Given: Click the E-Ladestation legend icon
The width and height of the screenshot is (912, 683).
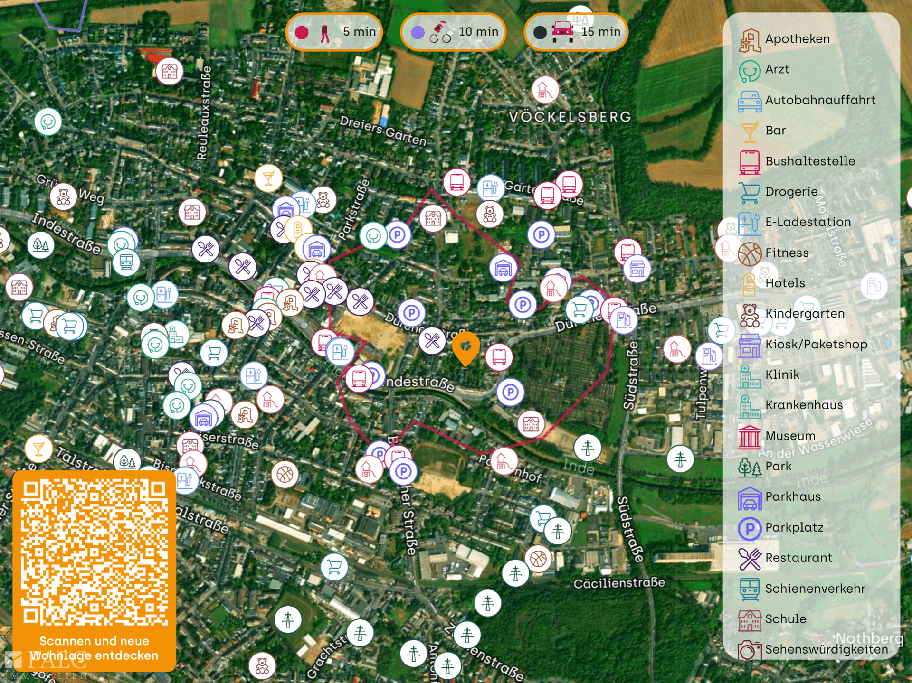Looking at the screenshot, I should click(x=750, y=223).
